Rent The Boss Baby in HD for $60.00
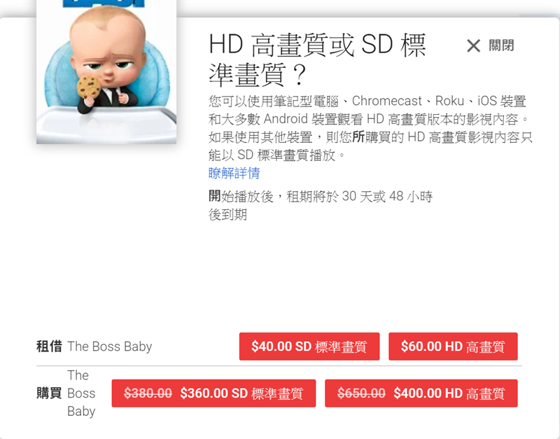This screenshot has width=560, height=439. pos(453,347)
